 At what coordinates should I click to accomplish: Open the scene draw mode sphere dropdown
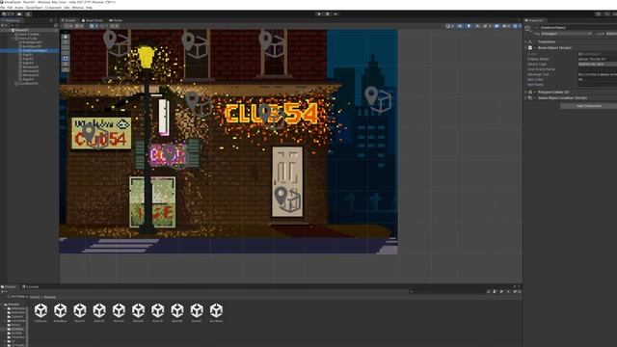coord(449,26)
